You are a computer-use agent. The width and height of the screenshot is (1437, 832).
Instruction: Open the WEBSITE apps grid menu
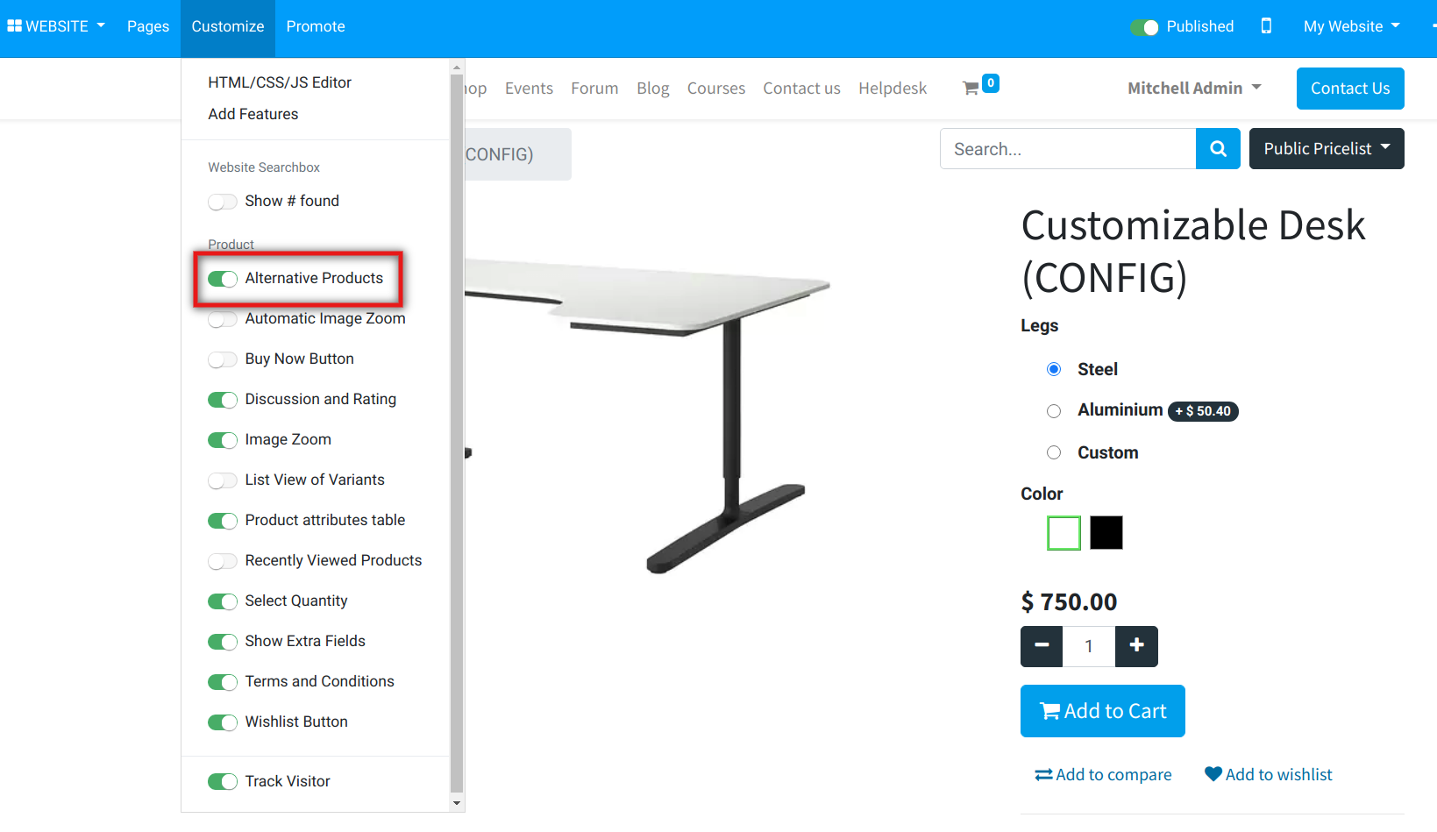pyautogui.click(x=56, y=26)
